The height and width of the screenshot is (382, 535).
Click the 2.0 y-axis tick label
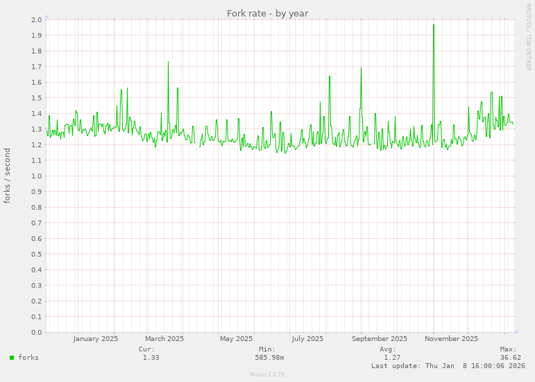[x=37, y=19]
